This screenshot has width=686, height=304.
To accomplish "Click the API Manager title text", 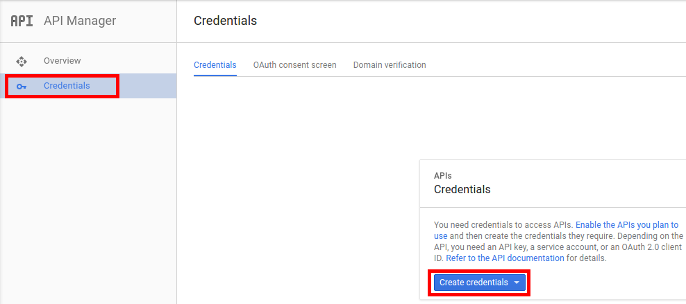I will 80,21.
